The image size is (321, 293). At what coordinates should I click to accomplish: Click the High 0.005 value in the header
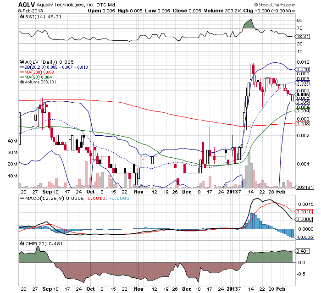[x=130, y=11]
